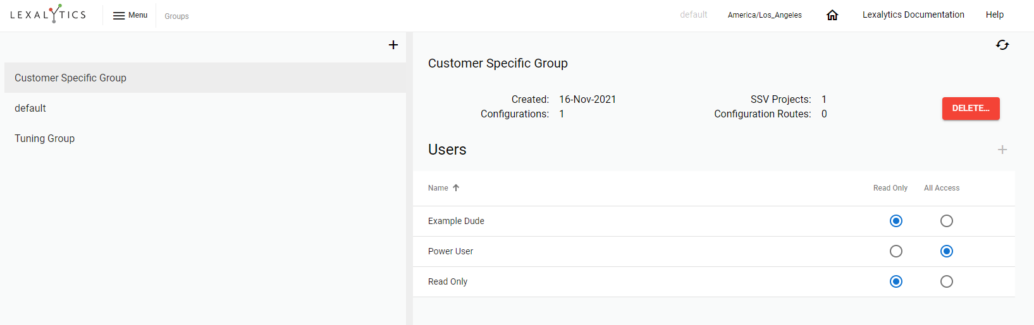Select Read Only radio for Example Dude
The width and height of the screenshot is (1034, 325).
tap(896, 221)
